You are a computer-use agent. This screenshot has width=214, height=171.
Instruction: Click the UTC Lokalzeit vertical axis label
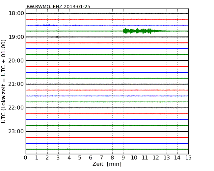pos(3,82)
